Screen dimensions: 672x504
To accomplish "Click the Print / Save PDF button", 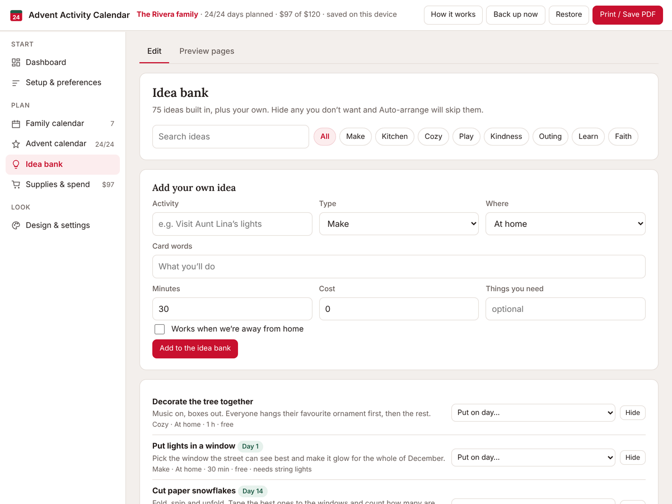I will point(628,15).
